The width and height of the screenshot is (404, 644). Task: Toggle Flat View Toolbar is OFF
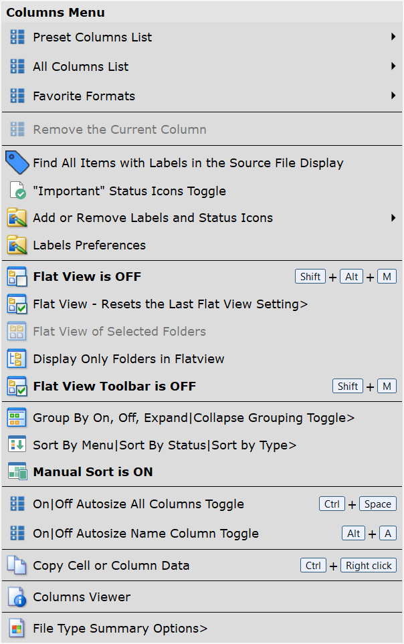(x=114, y=387)
